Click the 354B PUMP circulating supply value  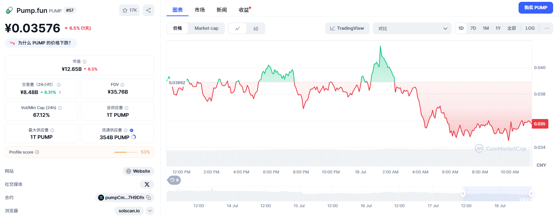(114, 137)
